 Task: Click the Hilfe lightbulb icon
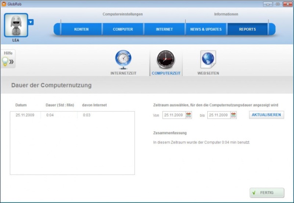[5, 61]
